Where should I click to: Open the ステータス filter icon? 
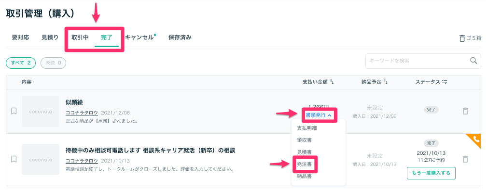(445, 82)
